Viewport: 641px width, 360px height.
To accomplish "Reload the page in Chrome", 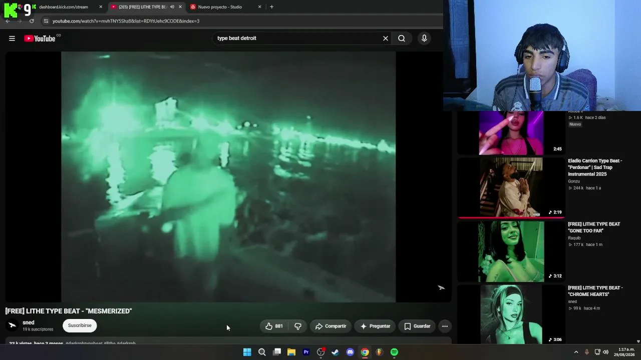I will (32, 21).
